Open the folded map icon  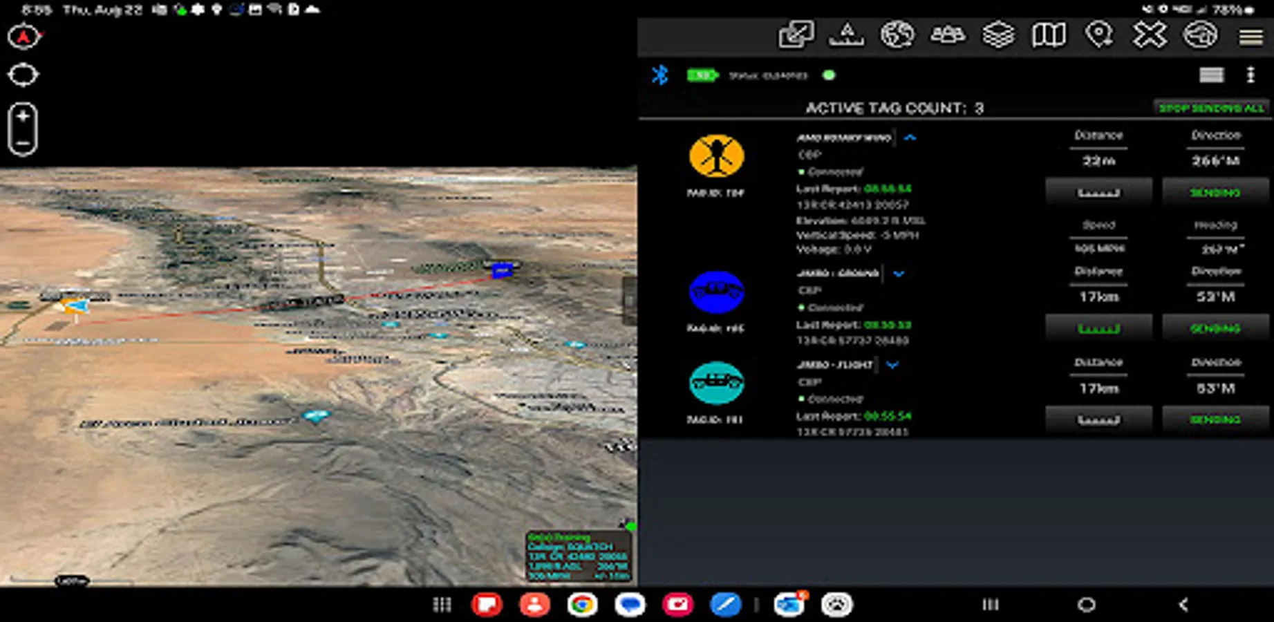pyautogui.click(x=1049, y=35)
